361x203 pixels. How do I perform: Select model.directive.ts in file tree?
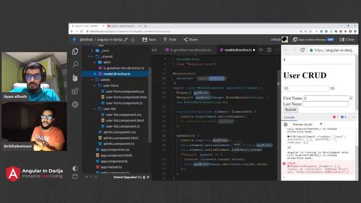(x=115, y=74)
